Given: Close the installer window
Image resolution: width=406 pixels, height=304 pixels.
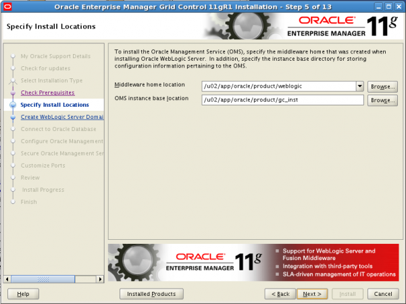Looking at the screenshot, I should click(399, 7).
